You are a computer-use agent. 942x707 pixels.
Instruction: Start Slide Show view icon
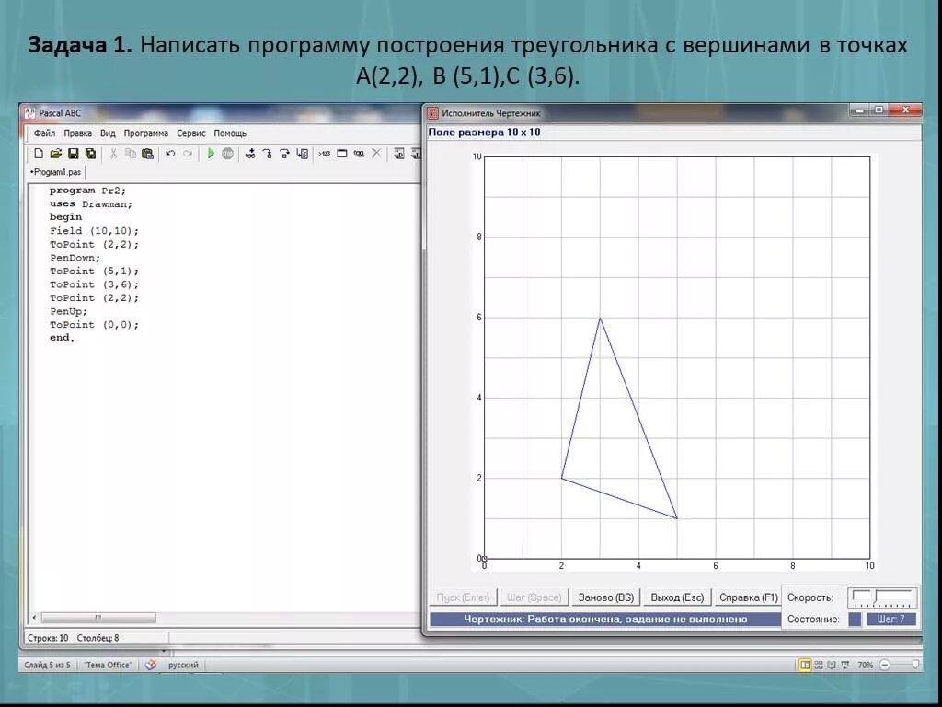(x=845, y=665)
